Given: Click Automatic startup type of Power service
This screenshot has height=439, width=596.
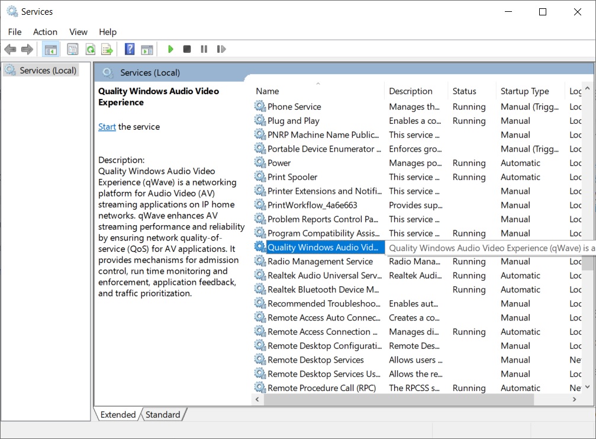Looking at the screenshot, I should tap(520, 163).
